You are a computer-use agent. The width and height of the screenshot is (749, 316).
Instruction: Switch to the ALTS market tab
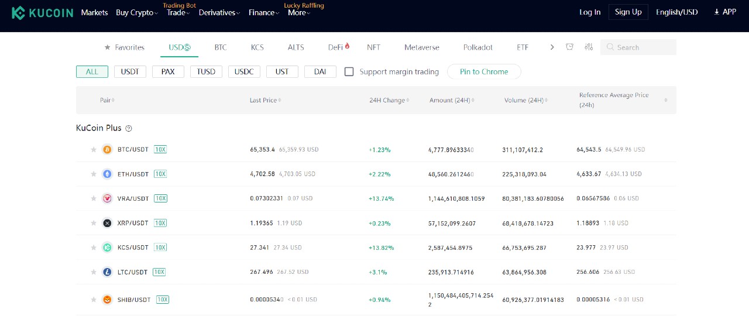pos(296,47)
